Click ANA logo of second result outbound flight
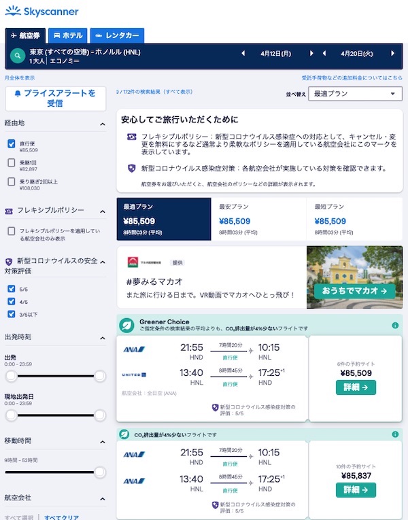The height and width of the screenshot is (520, 408). point(134,454)
